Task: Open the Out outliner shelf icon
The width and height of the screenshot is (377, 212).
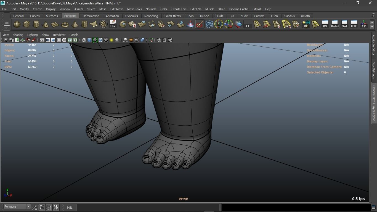Action: click(344, 24)
